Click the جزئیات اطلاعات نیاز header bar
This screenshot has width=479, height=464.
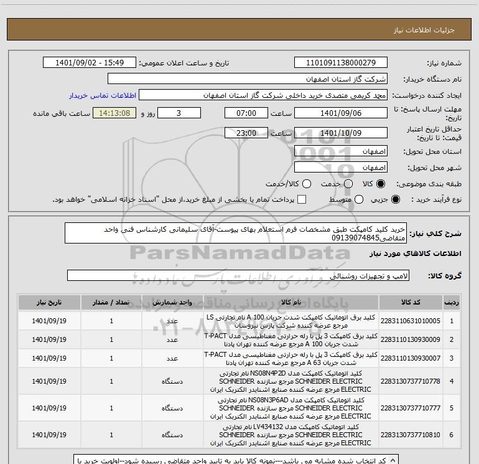240,29
